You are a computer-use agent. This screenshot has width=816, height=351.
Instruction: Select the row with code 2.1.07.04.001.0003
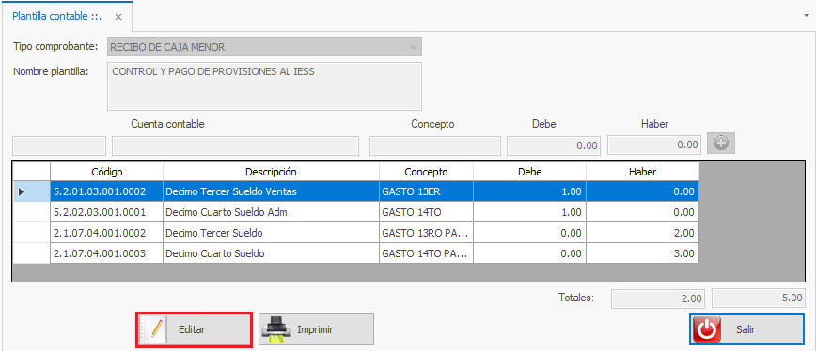tap(355, 254)
